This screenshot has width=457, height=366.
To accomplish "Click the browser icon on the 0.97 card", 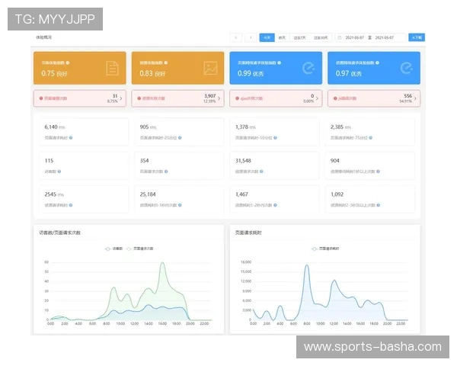I will click(x=406, y=69).
